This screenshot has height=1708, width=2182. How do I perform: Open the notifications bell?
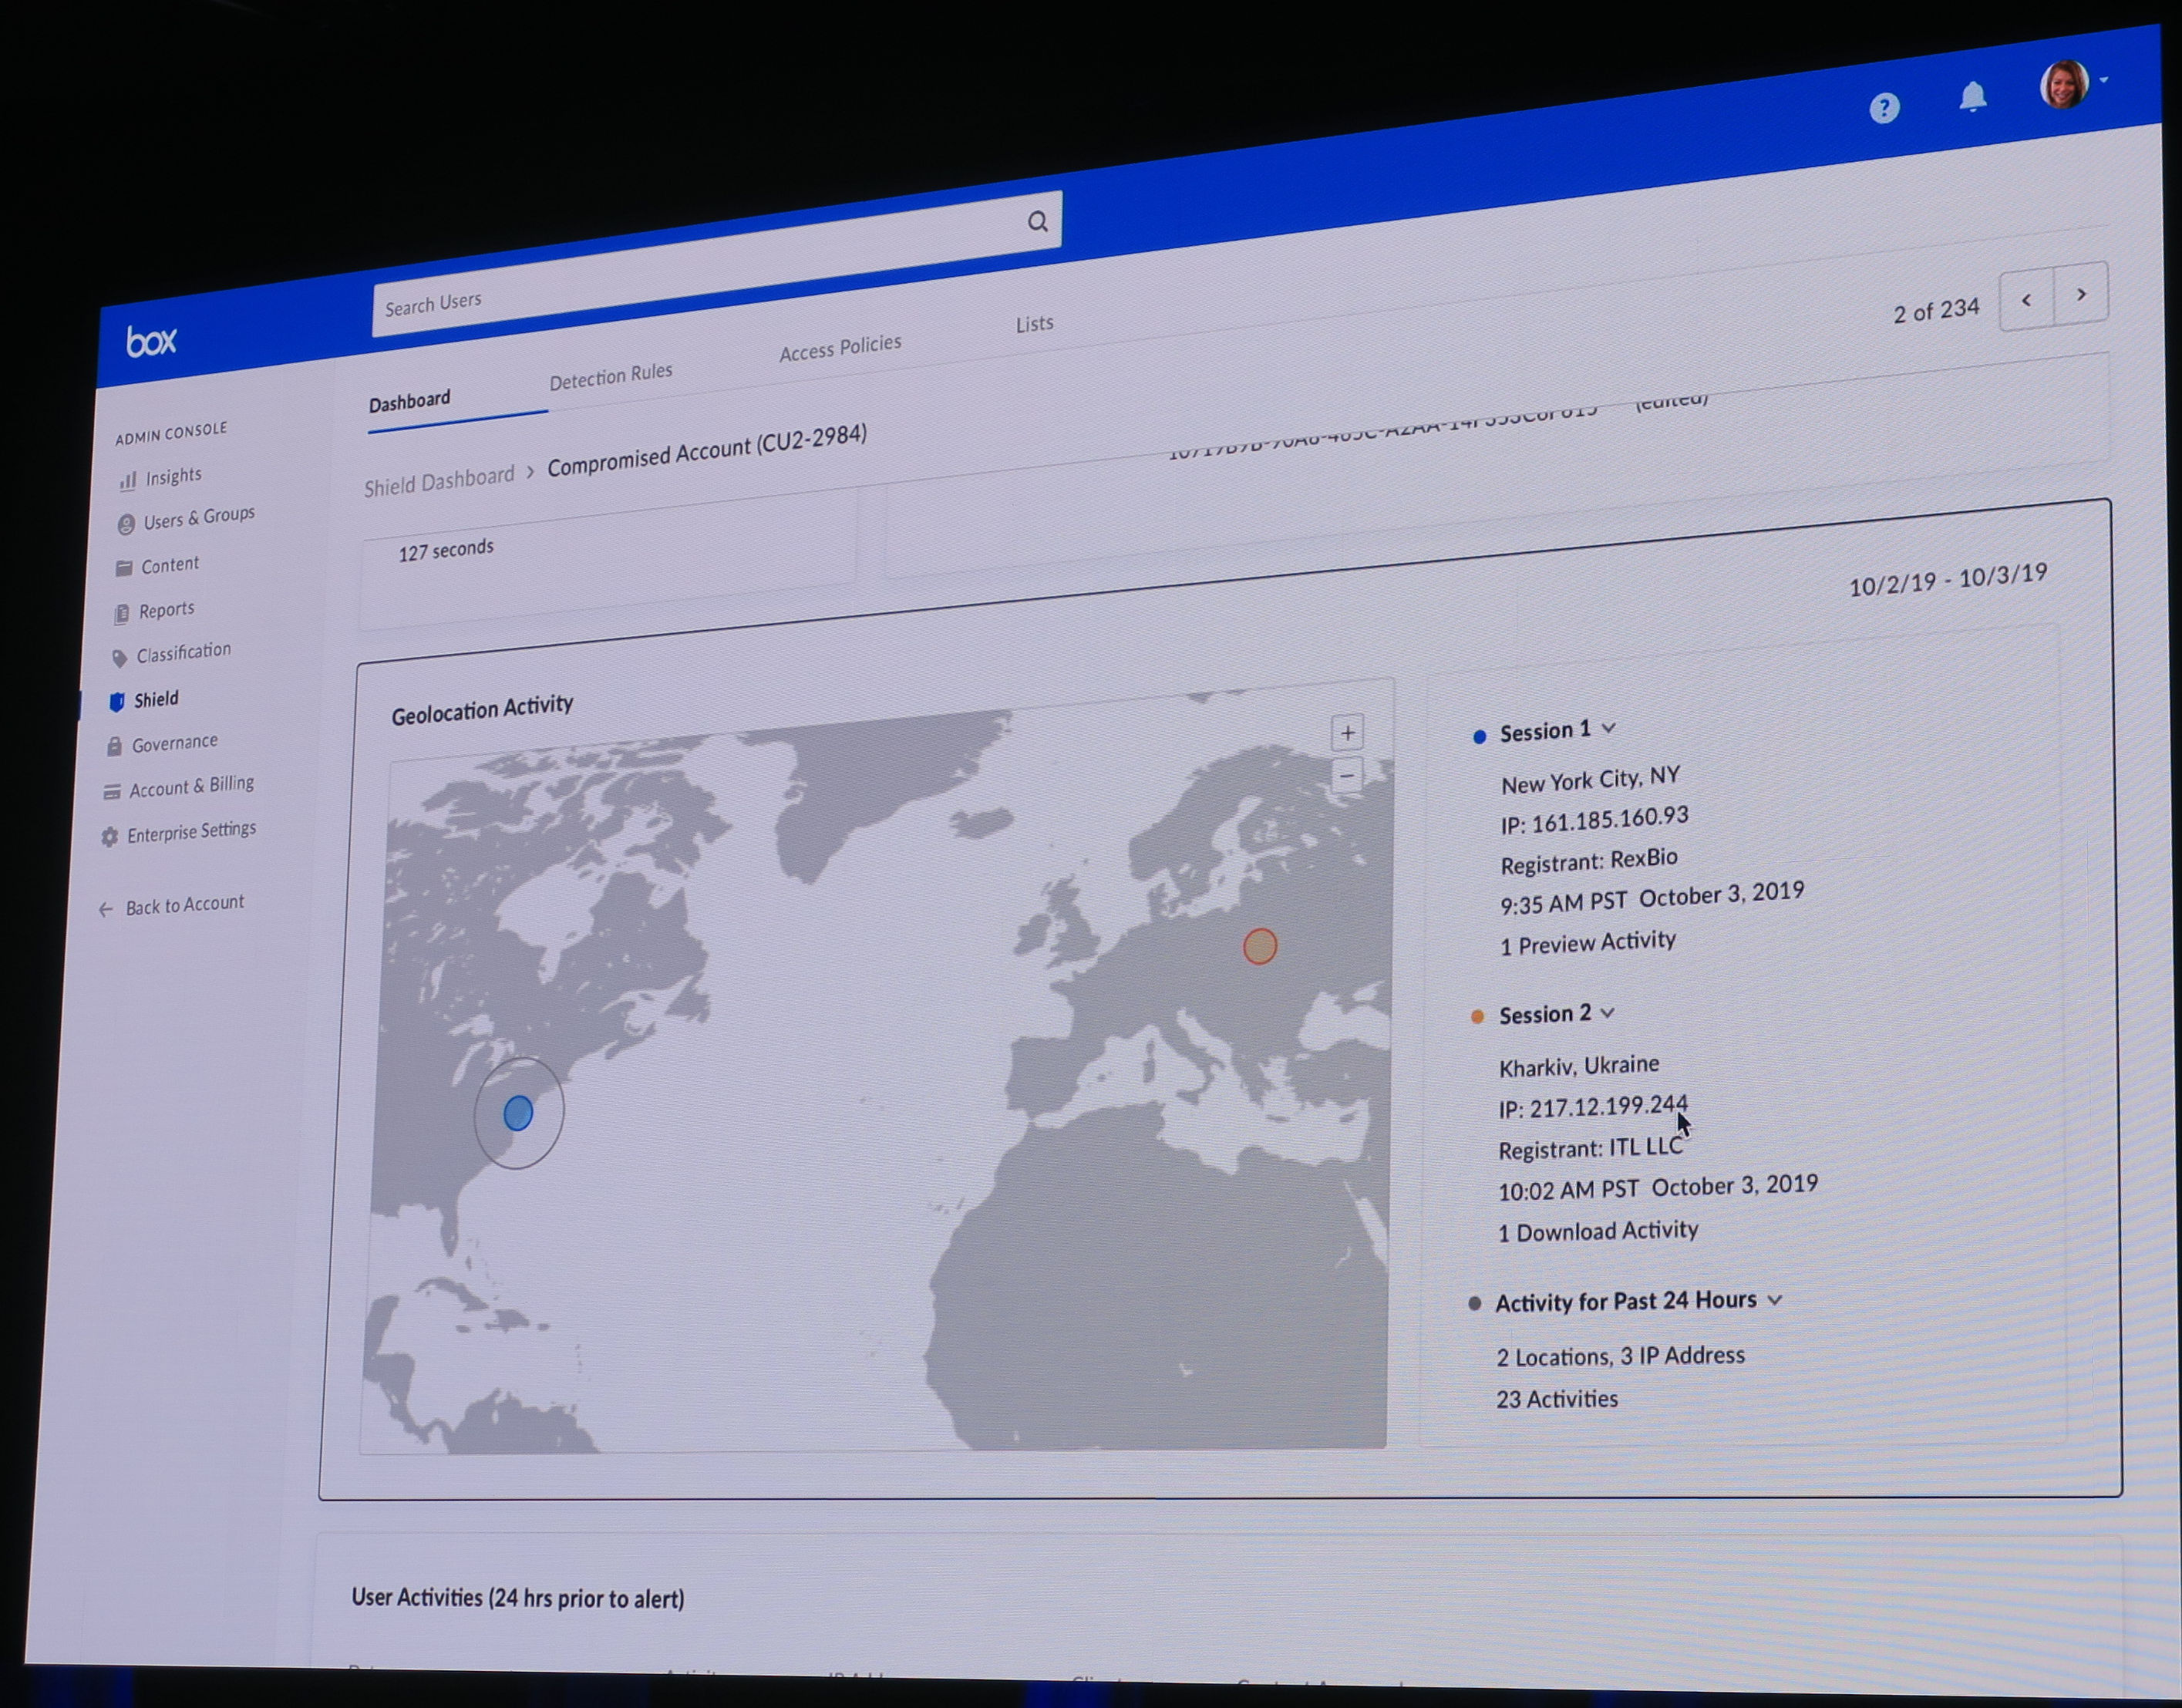1972,97
